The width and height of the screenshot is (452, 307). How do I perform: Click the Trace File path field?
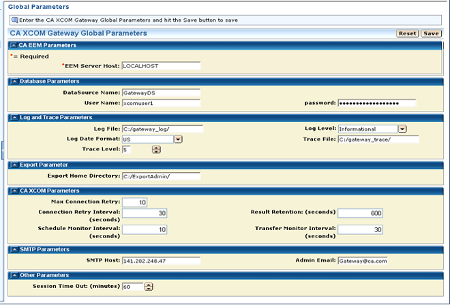tap(378, 140)
